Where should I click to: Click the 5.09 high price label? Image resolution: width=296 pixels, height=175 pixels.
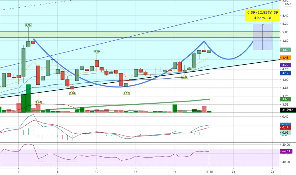click(x=29, y=25)
